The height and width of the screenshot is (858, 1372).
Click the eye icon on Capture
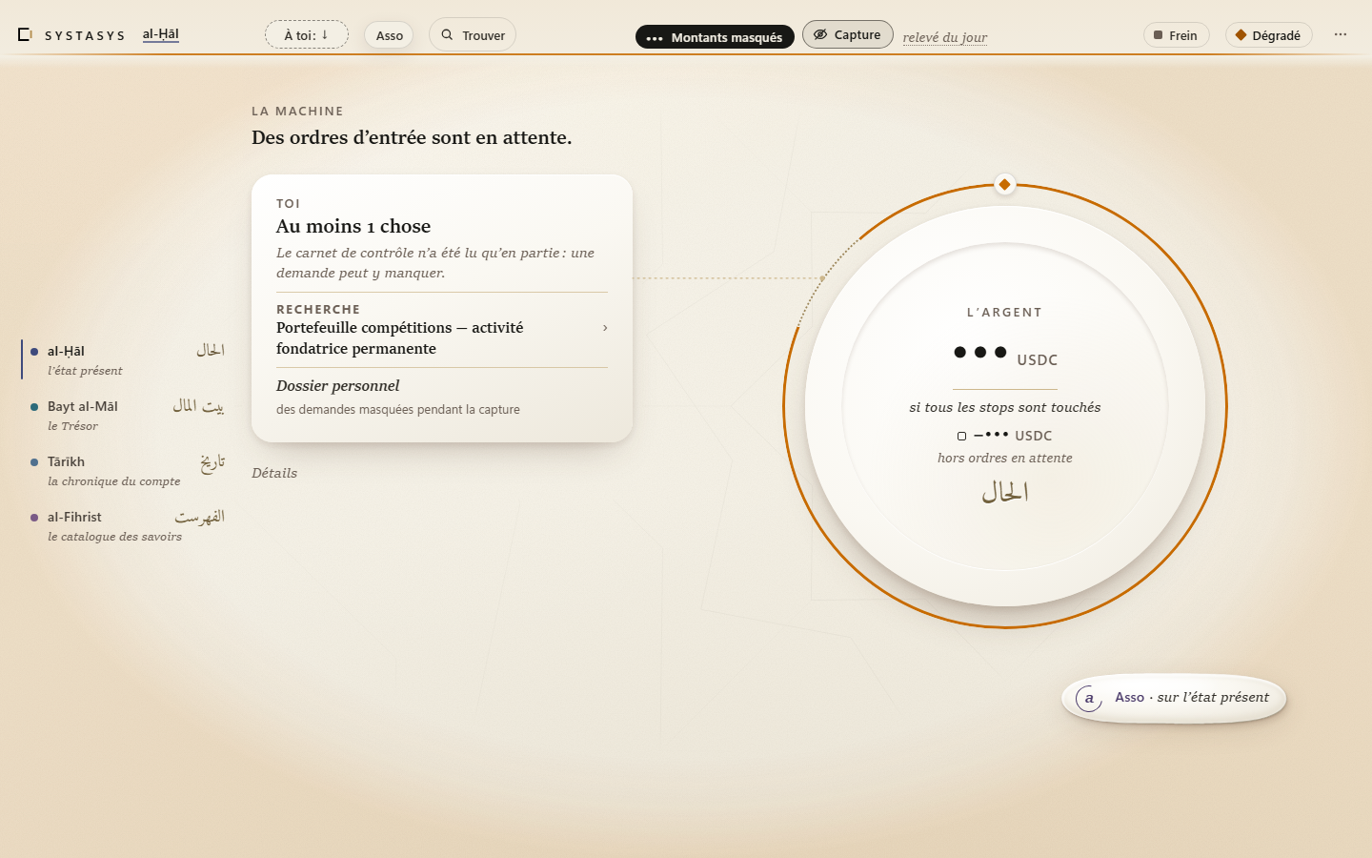coord(820,34)
